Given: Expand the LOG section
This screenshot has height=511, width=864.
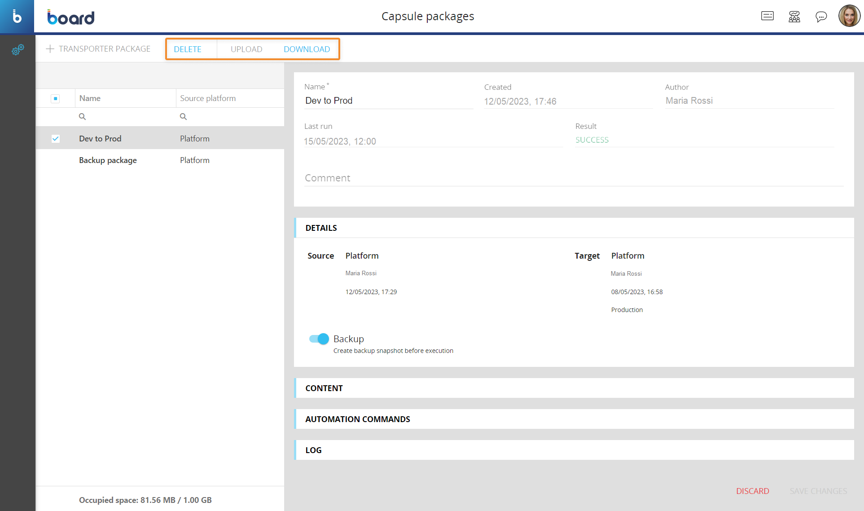Looking at the screenshot, I should coord(313,450).
